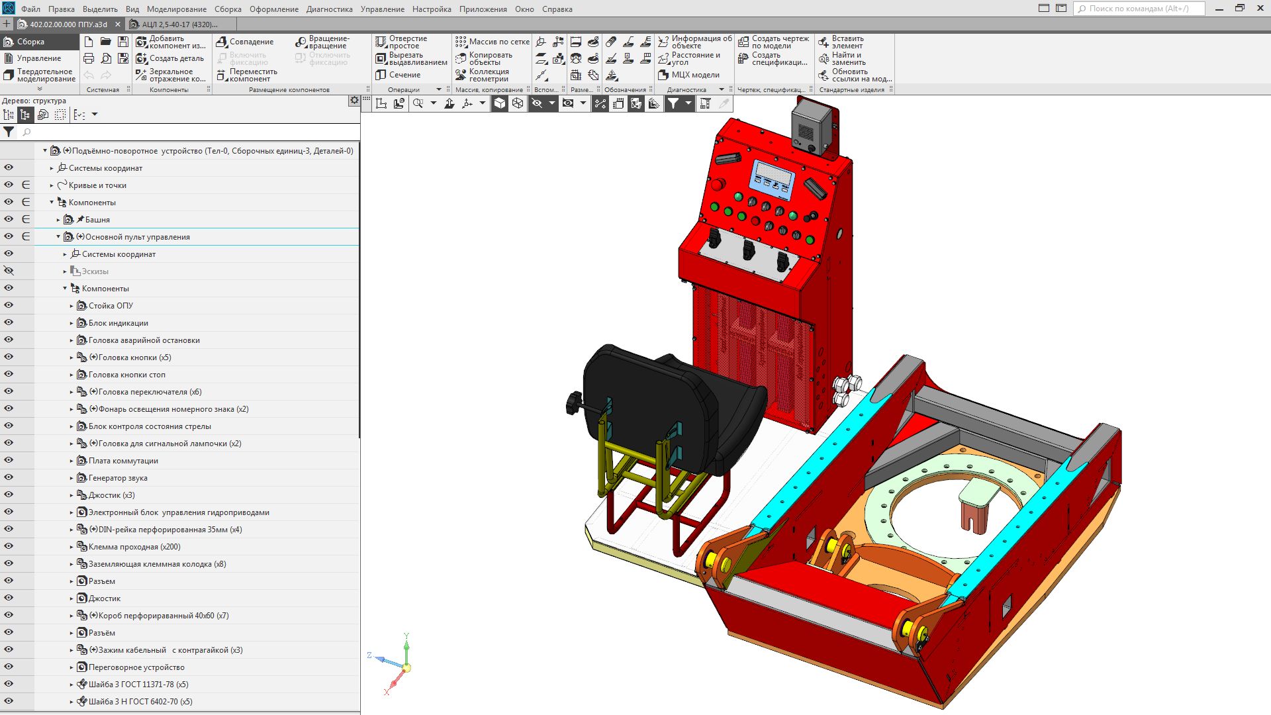Open the Операции panel dropdown arrow

click(438, 89)
